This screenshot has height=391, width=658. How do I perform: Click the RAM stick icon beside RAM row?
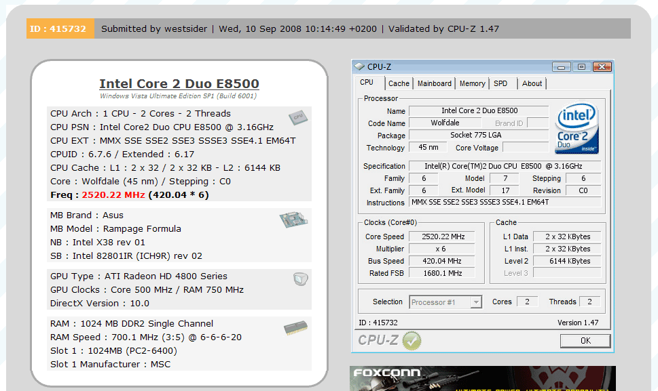pyautogui.click(x=296, y=328)
